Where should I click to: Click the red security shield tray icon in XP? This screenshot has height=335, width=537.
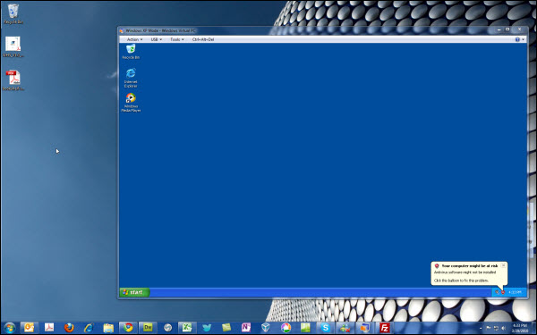tap(503, 292)
